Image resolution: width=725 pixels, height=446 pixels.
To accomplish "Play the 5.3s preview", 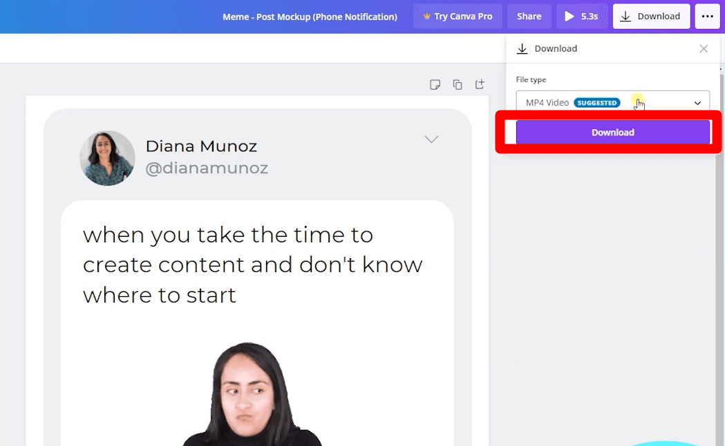I will point(582,17).
